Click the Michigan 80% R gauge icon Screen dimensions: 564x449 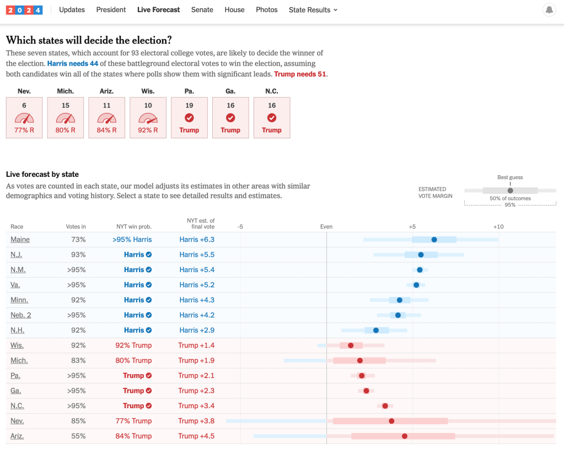66,118
